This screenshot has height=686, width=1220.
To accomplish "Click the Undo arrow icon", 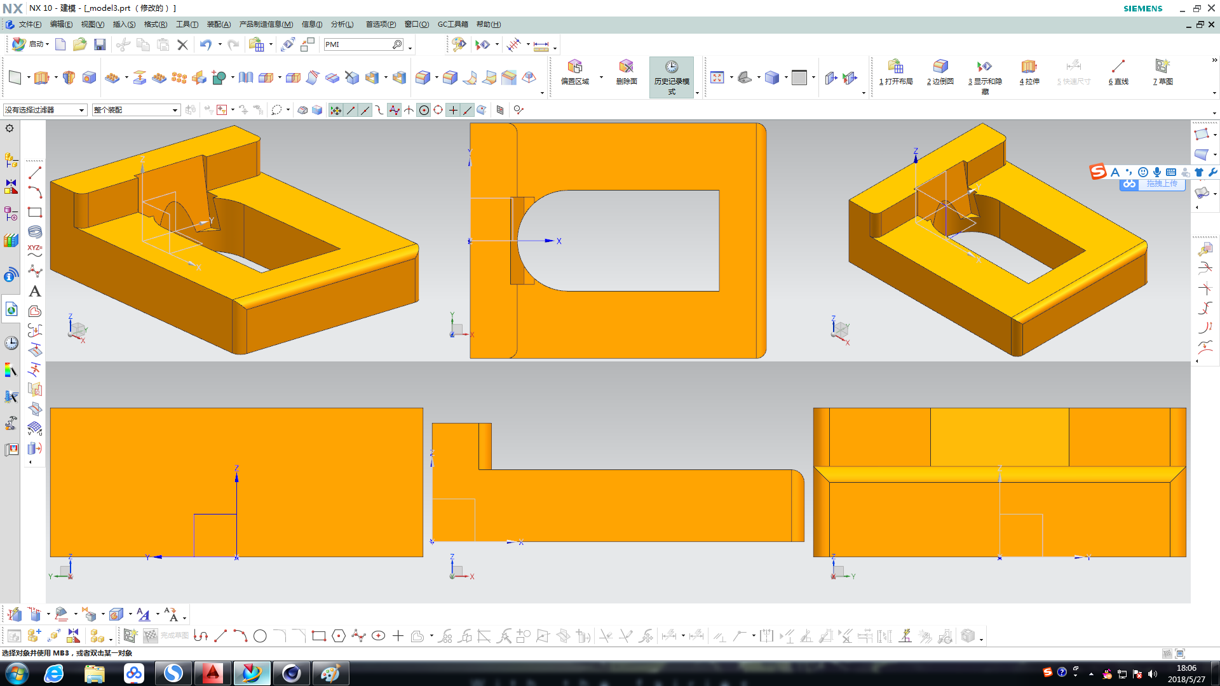I will point(205,44).
